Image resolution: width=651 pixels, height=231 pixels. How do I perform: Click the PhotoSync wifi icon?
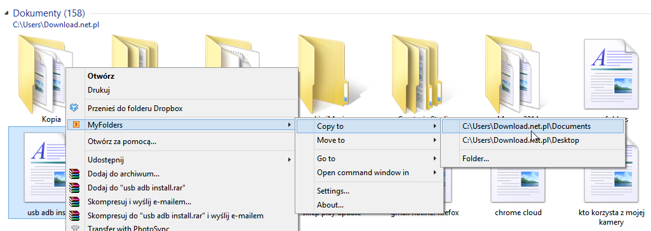(x=75, y=228)
